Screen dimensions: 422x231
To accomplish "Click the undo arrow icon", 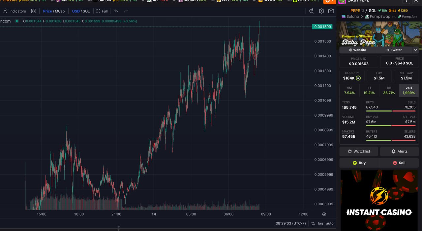I will pos(116,11).
